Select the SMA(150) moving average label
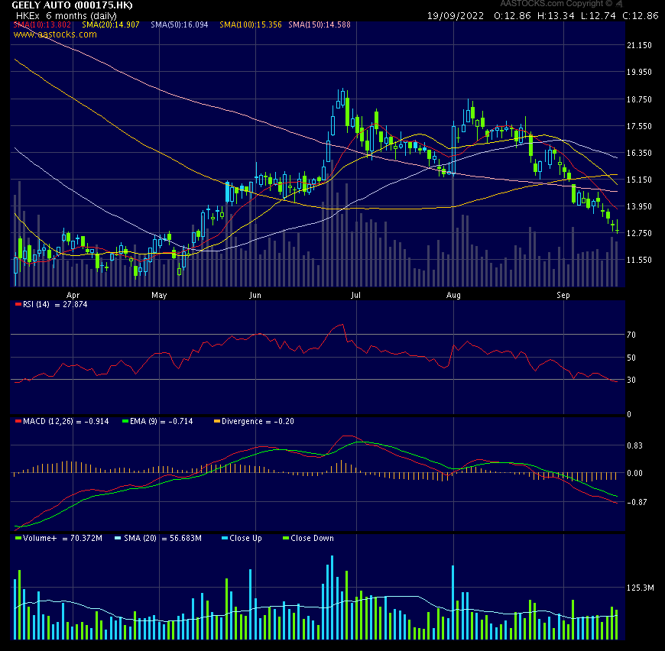The image size is (665, 651). click(320, 25)
